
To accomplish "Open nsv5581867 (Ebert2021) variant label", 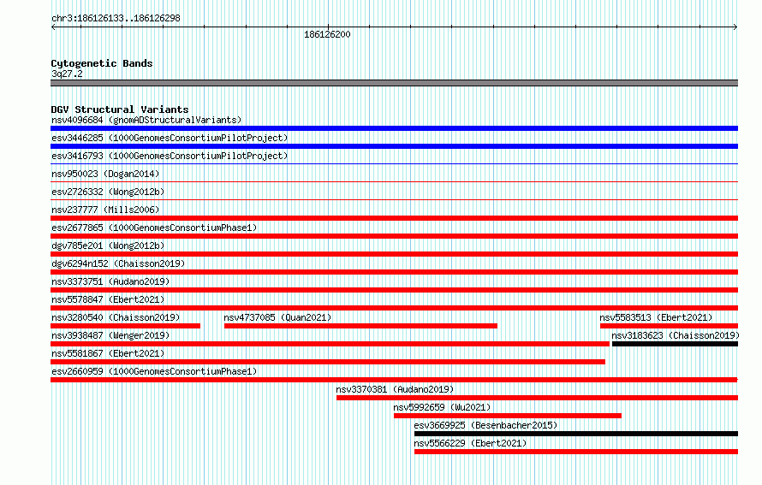I will 108,353.
